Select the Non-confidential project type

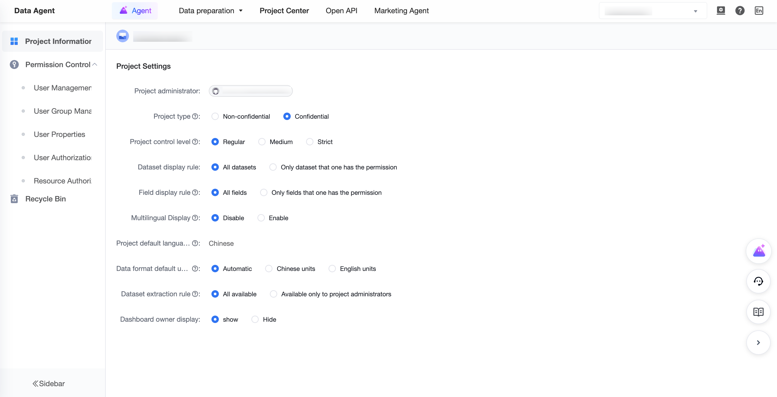tap(241, 117)
